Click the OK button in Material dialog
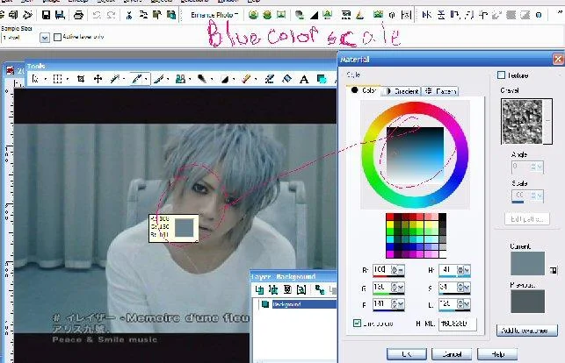The image size is (565, 363). (x=407, y=354)
